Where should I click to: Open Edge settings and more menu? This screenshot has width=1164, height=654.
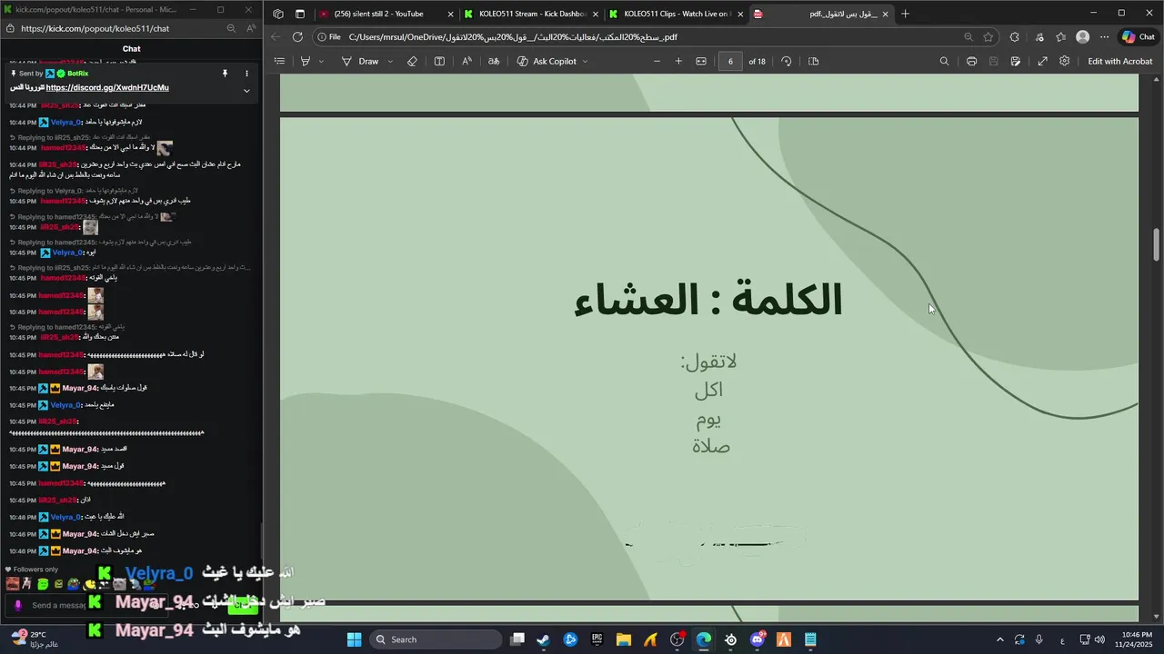[x=1104, y=37]
